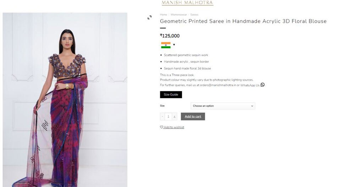Click the saree product image

65,99
